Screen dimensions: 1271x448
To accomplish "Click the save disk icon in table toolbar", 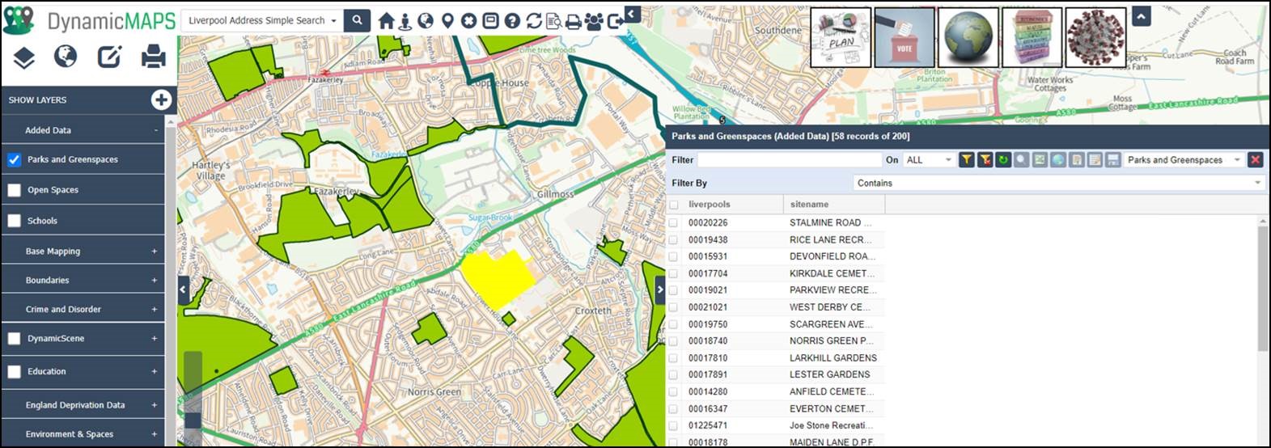I will click(1113, 160).
